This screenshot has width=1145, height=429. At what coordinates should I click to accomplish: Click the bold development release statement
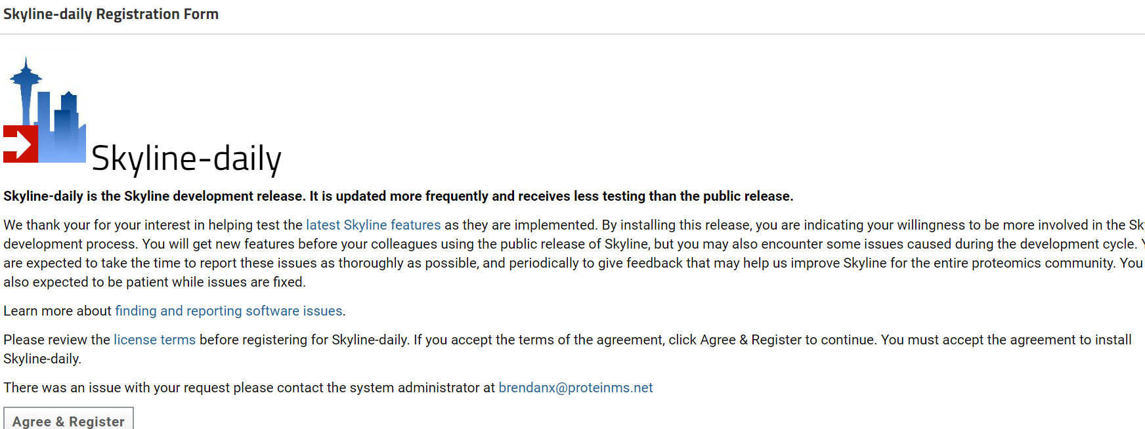tap(398, 196)
